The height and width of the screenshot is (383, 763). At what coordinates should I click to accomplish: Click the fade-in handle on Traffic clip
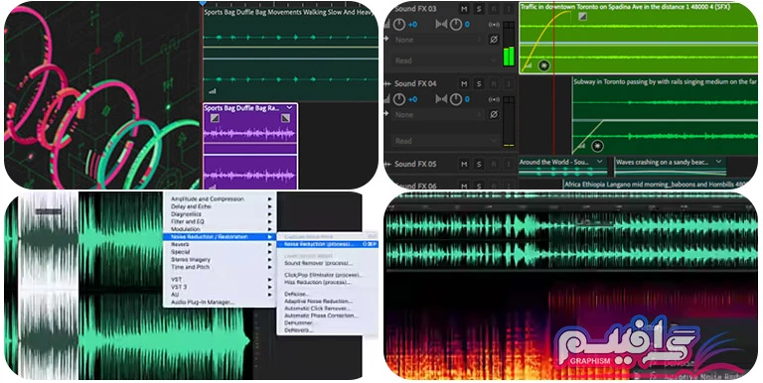point(582,17)
